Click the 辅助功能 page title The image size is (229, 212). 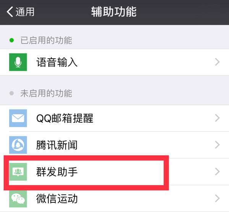(x=114, y=12)
